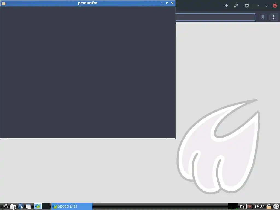The height and width of the screenshot is (210, 280).
Task: Lock the screen with padlock icon
Action: tap(269, 206)
